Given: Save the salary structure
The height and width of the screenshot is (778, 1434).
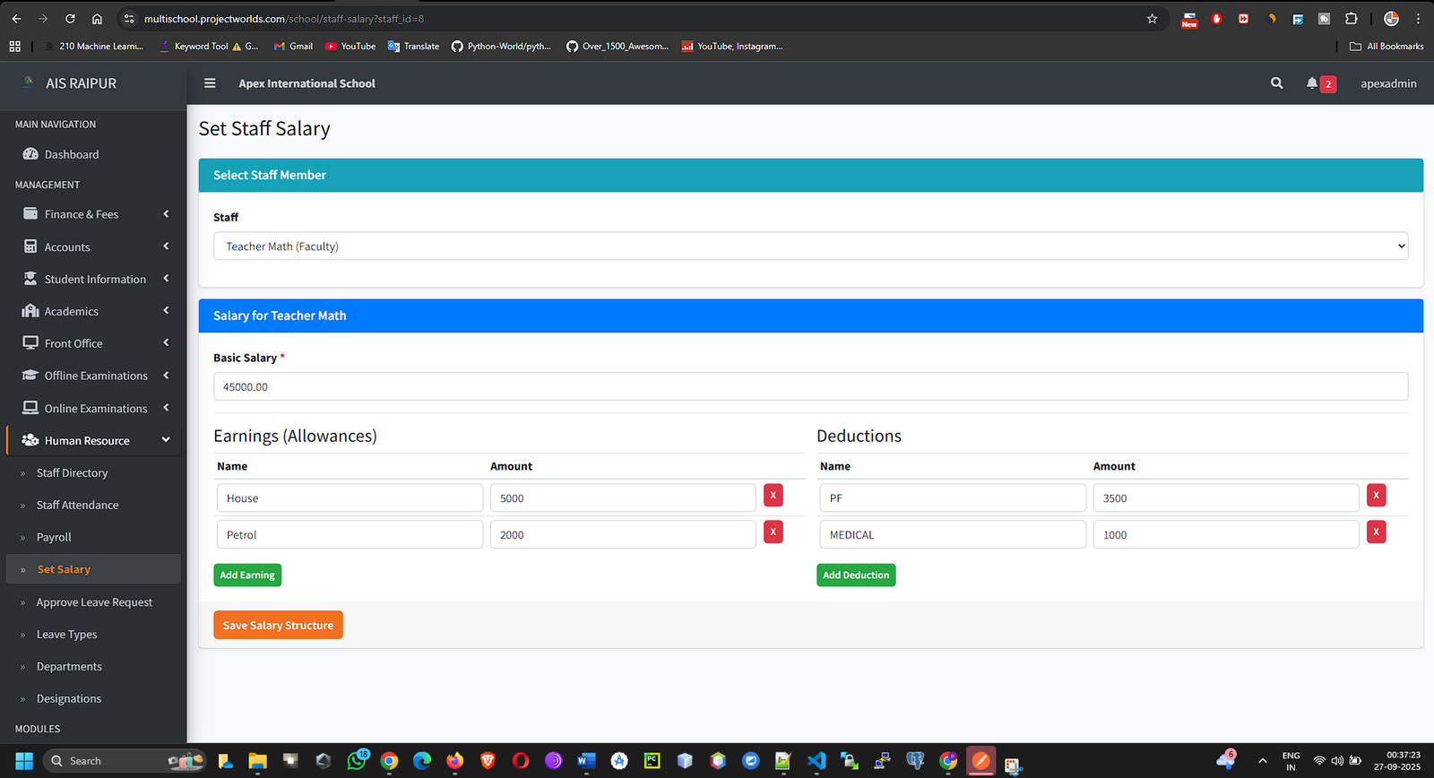Looking at the screenshot, I should click(278, 626).
